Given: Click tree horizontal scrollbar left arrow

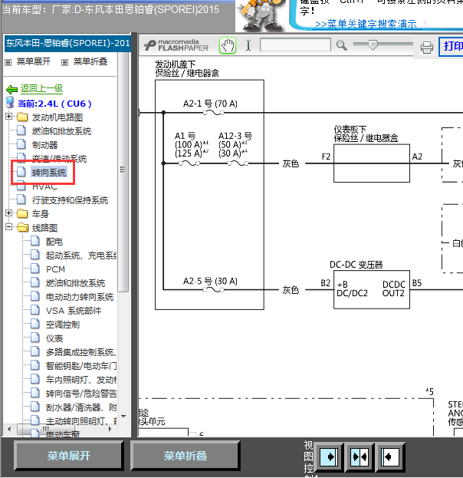Looking at the screenshot, I should pyautogui.click(x=9, y=429).
